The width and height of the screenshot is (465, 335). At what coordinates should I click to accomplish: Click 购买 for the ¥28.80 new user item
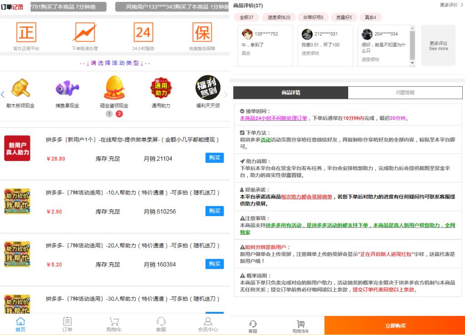[x=214, y=158]
